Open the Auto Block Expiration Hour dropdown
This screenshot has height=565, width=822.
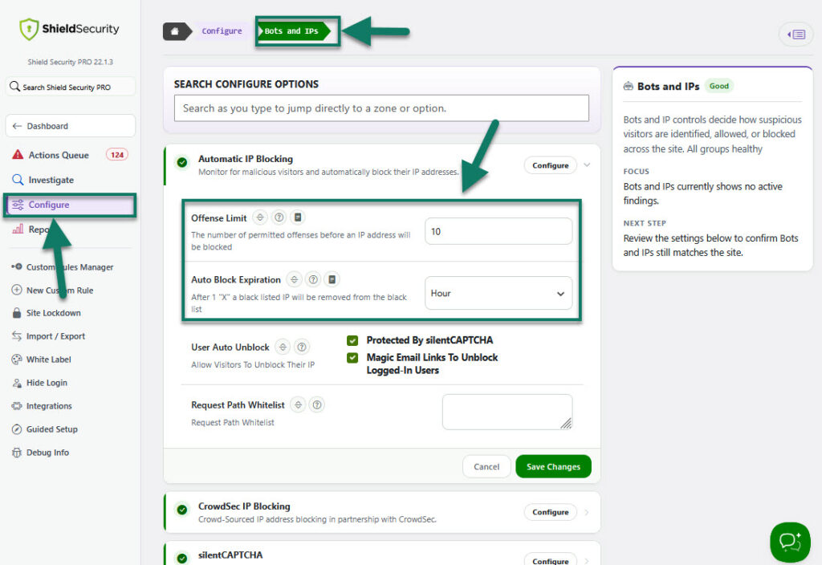point(498,293)
